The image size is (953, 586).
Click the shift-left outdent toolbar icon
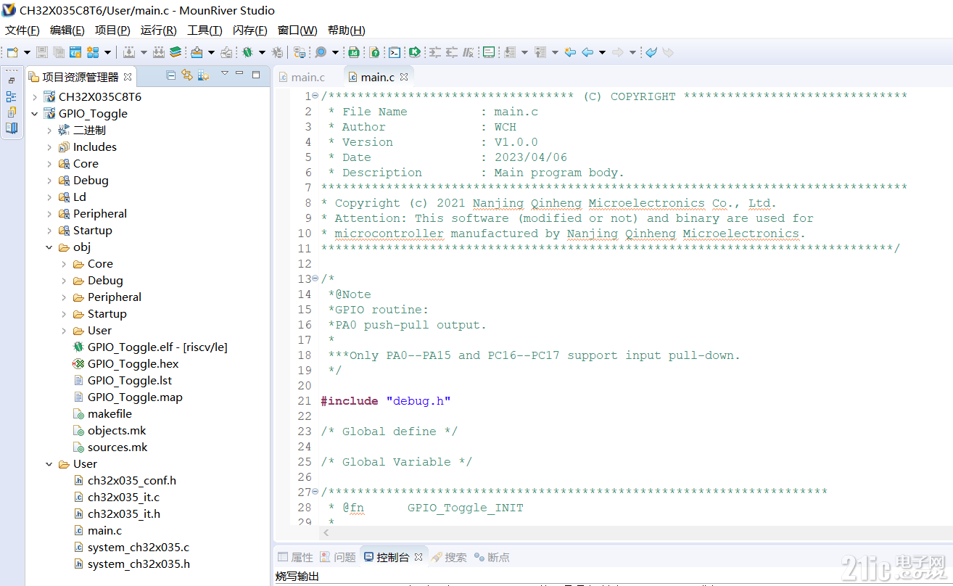coord(451,52)
